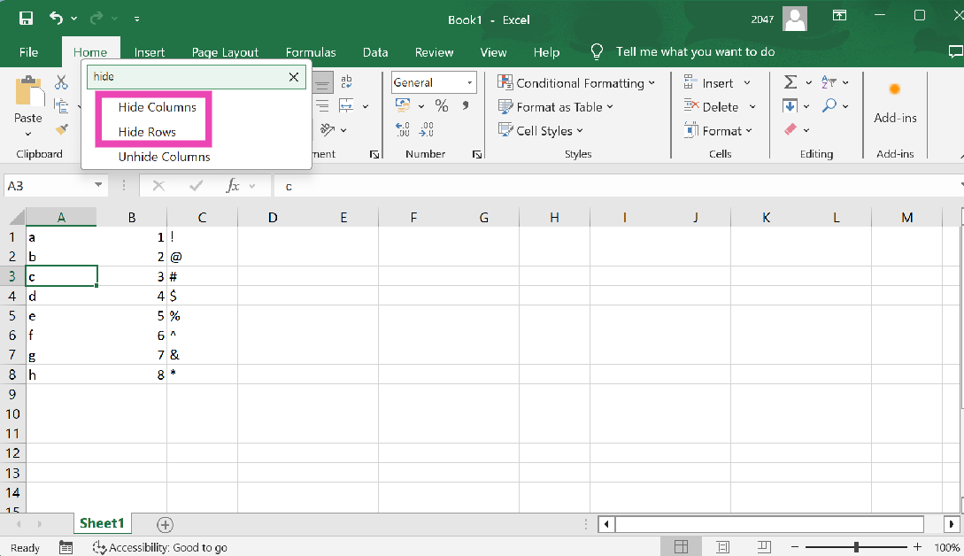Toggle Wrap Text in alignment group

click(x=346, y=82)
